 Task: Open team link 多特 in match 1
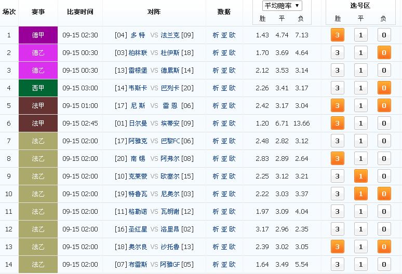click(x=138, y=35)
